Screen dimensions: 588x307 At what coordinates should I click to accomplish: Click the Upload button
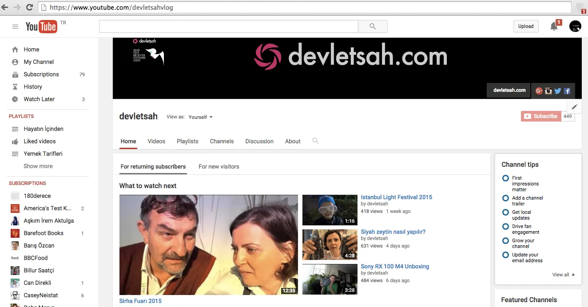(x=526, y=26)
